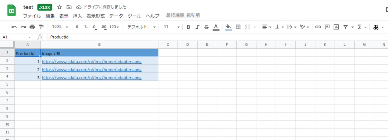Viewport: 388px width, 140px height.
Task: Open the font family dropdown
Action: 142,27
